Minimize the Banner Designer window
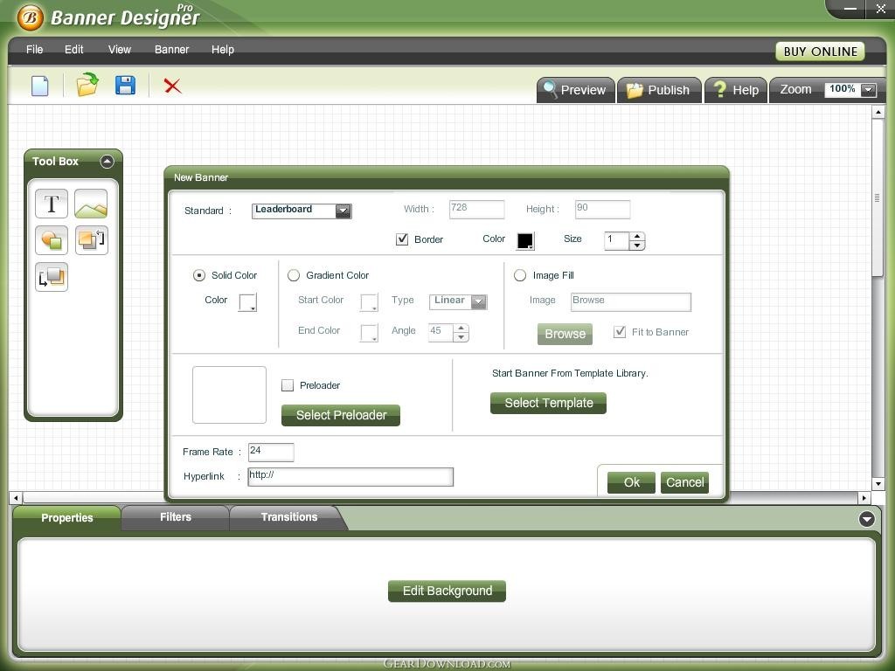The image size is (895, 671). 850,9
